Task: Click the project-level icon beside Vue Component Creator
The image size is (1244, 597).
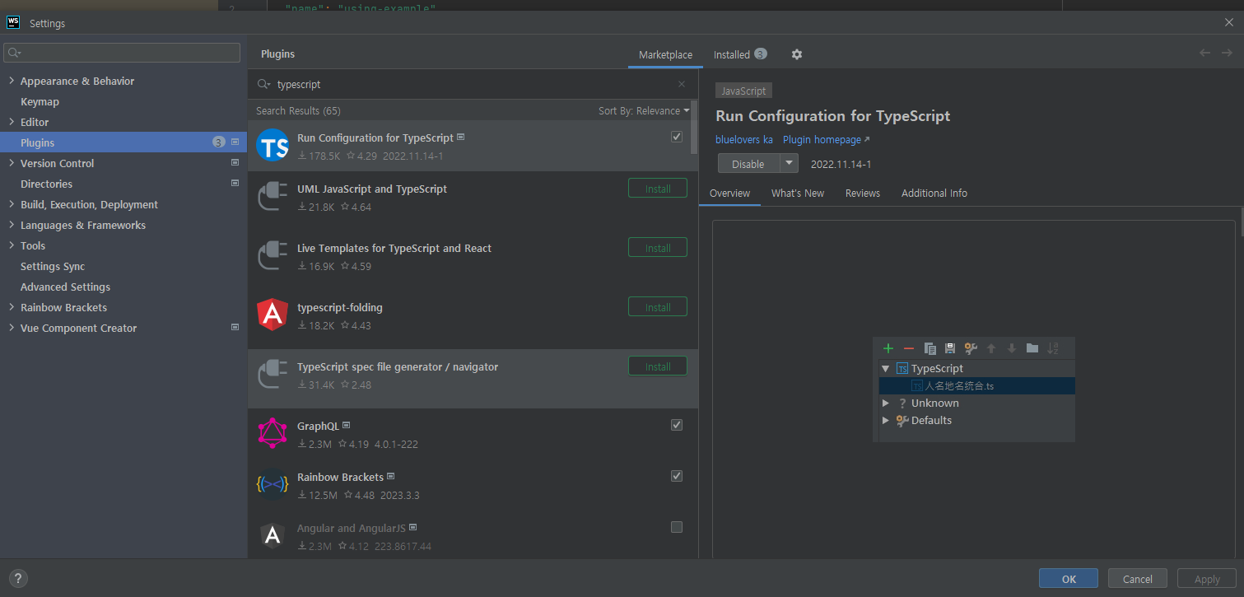Action: [235, 328]
